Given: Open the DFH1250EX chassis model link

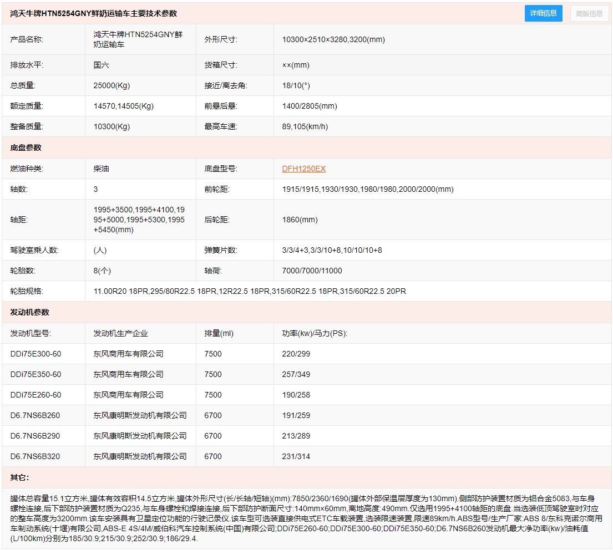Looking at the screenshot, I should point(304,169).
